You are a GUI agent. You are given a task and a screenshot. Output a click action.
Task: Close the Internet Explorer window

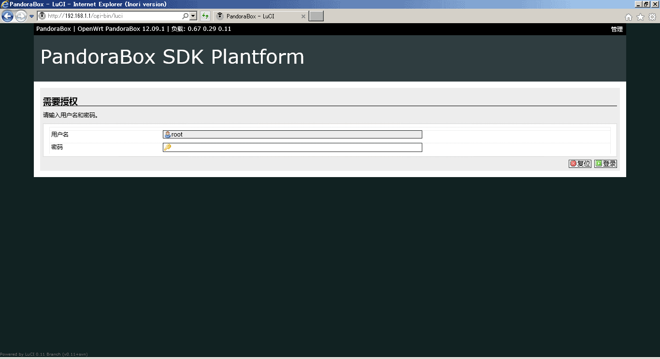click(x=655, y=4)
